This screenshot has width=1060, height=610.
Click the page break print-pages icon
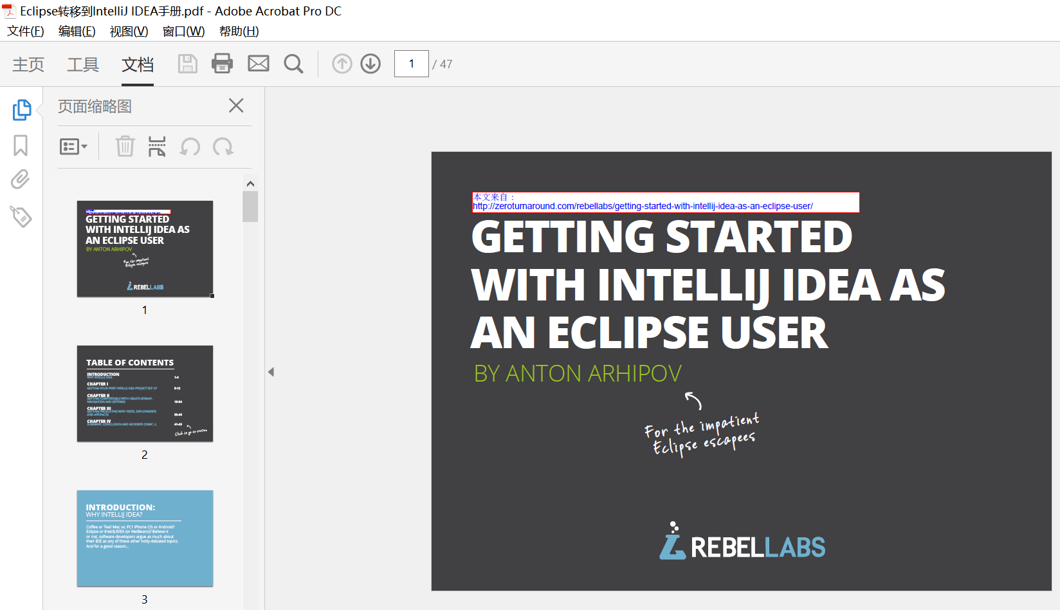click(157, 147)
